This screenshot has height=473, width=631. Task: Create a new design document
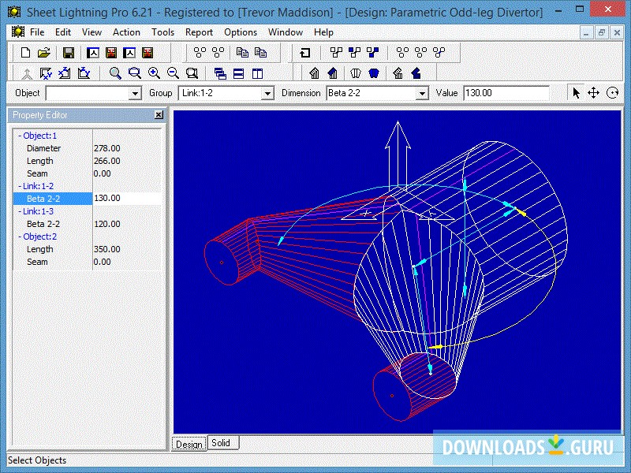pos(27,53)
